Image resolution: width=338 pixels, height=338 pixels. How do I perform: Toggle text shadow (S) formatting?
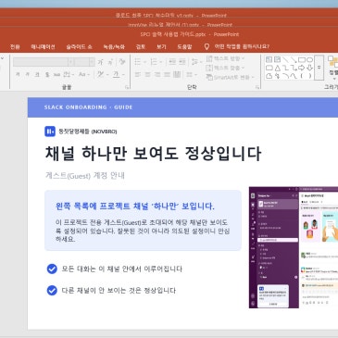coord(47,74)
